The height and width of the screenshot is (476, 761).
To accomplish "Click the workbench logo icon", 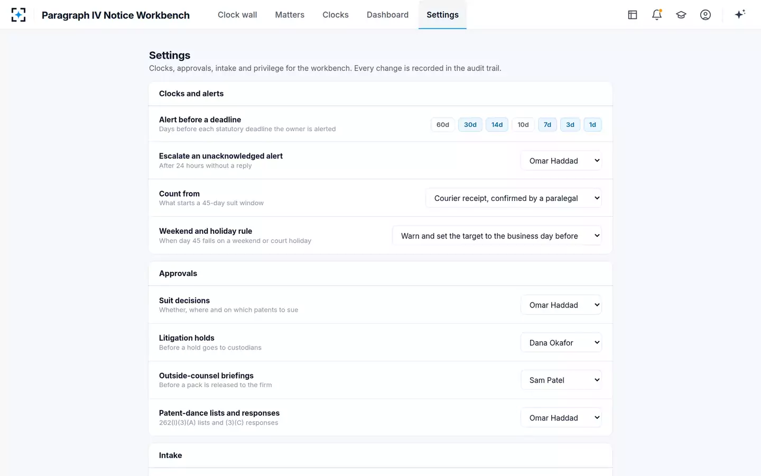I will pyautogui.click(x=18, y=15).
